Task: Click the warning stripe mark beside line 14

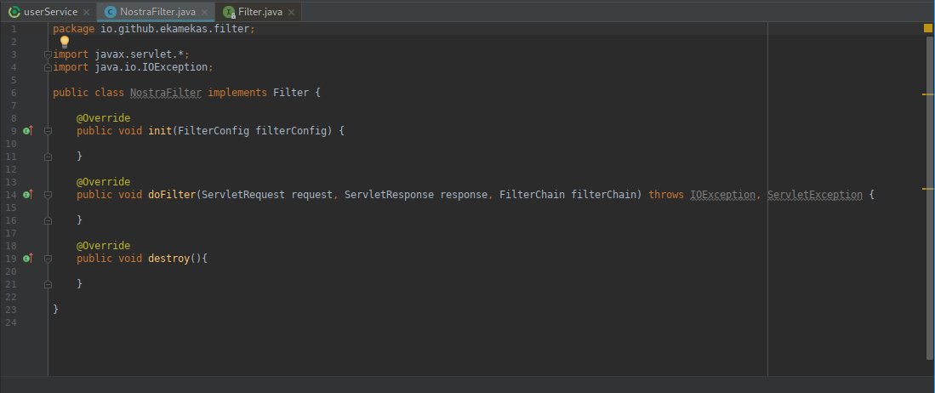Action: (x=928, y=189)
